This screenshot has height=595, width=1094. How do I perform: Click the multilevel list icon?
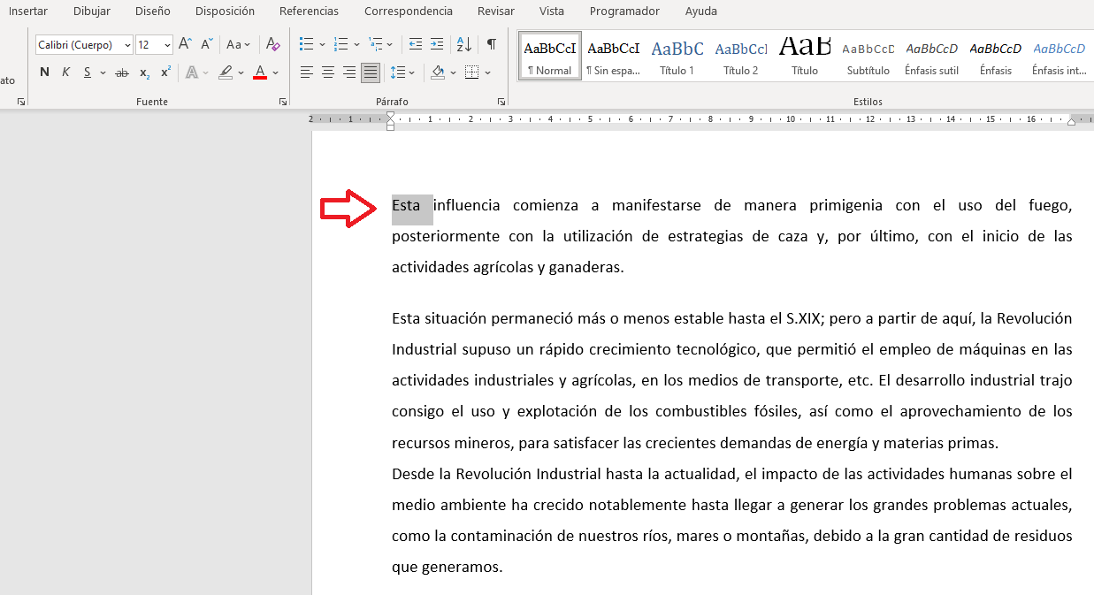[376, 44]
